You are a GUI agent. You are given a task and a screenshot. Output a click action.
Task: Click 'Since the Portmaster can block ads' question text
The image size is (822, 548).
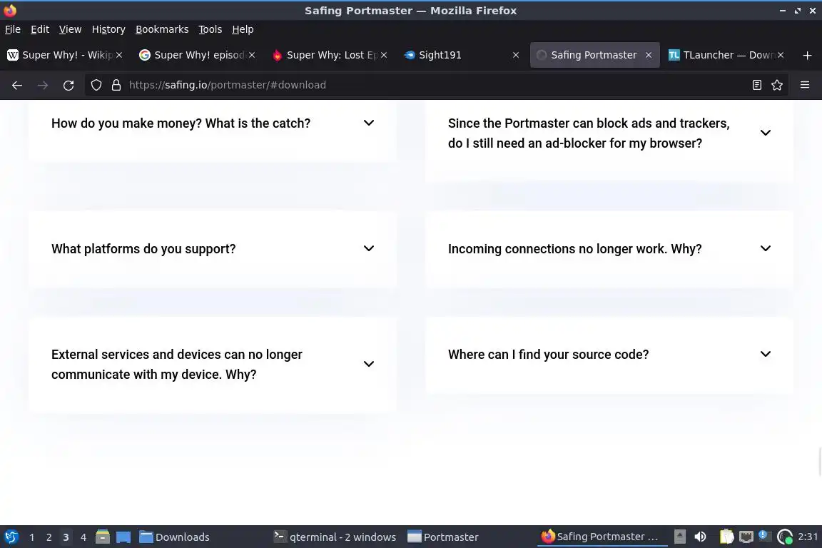point(589,133)
